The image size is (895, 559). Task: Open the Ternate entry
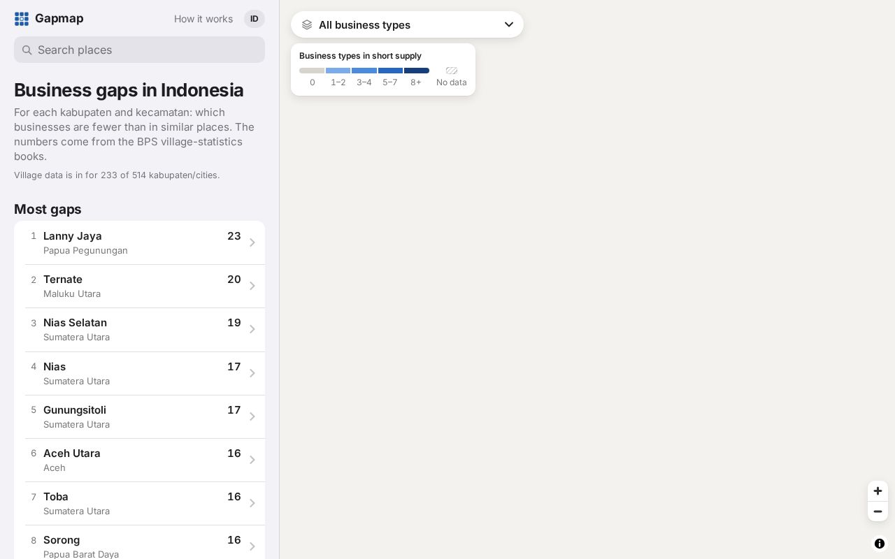click(139, 286)
